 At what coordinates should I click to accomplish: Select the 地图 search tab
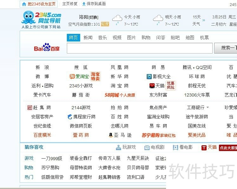tap(190, 38)
